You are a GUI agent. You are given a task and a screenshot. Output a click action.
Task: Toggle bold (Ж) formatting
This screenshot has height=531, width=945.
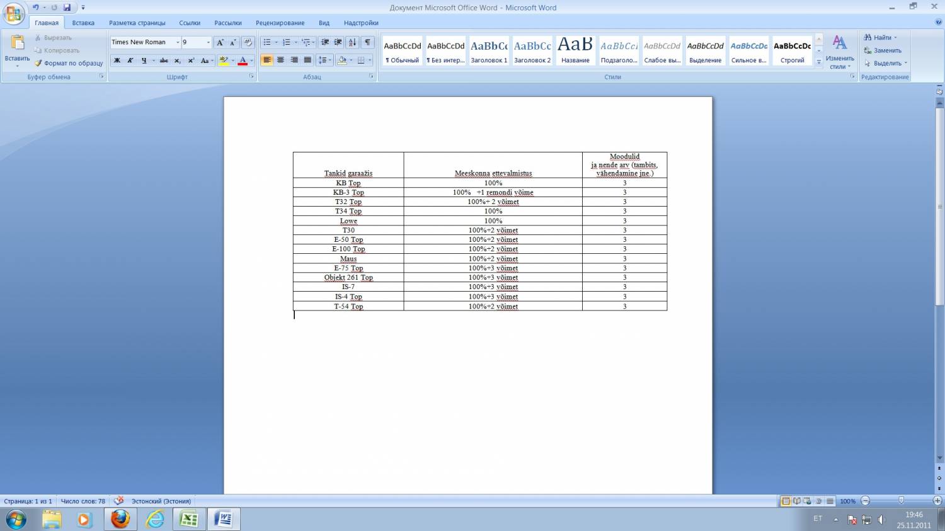(117, 60)
